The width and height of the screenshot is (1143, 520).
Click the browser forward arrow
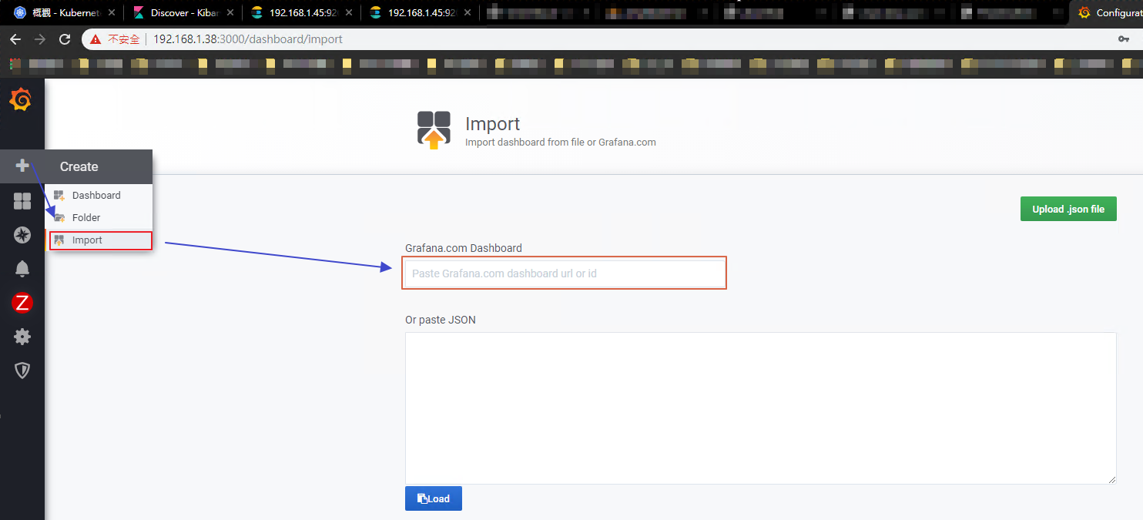point(40,39)
